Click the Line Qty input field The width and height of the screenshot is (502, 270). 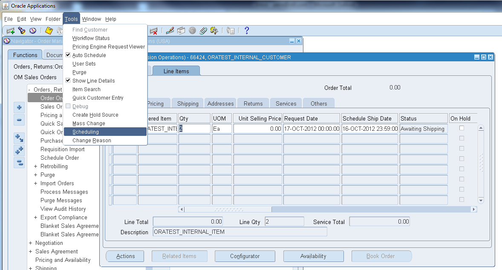coord(284,221)
